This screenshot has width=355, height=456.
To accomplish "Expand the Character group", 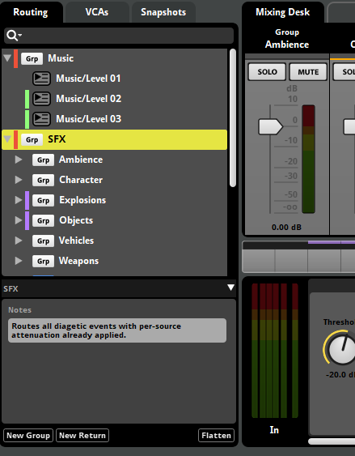I will 19,180.
